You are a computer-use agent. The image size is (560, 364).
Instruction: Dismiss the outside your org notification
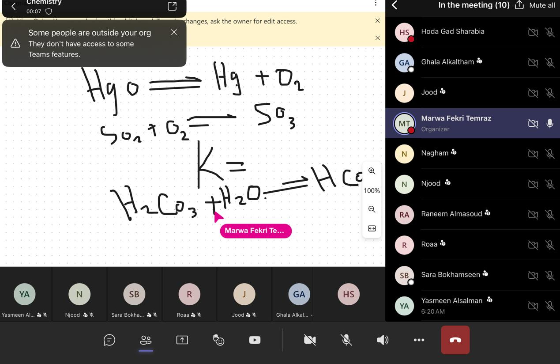(174, 32)
